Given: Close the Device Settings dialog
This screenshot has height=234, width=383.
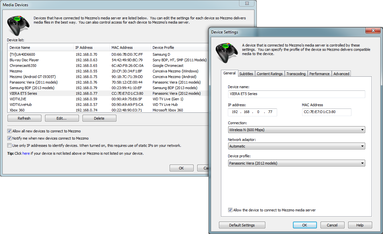Looking at the screenshot, I should pos(373,31).
